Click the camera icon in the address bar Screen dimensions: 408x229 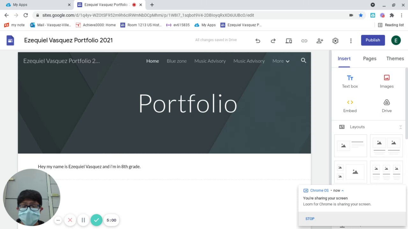click(351, 15)
